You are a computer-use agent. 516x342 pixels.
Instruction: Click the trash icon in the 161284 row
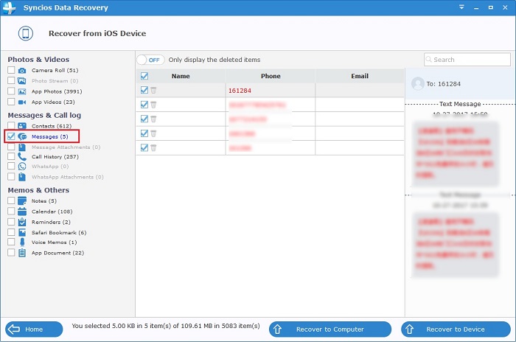tap(153, 90)
